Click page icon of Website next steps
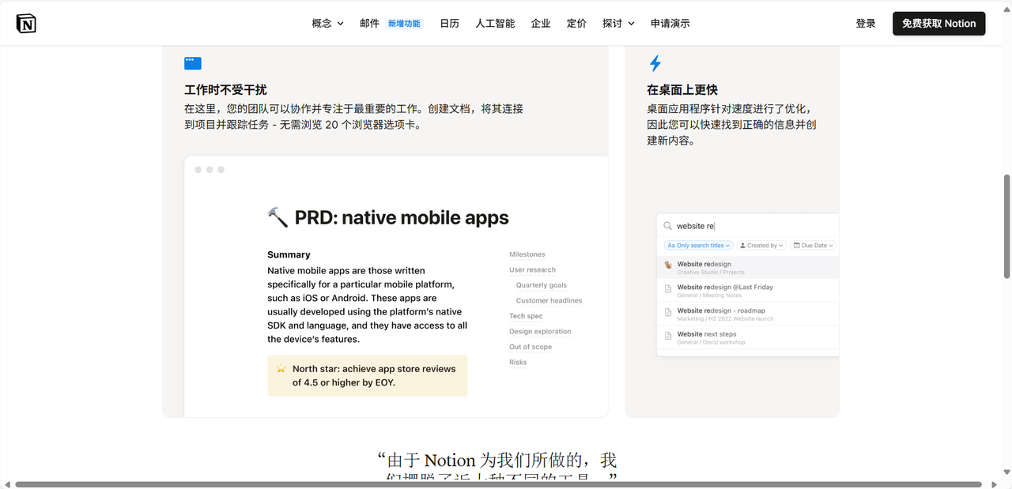 [x=668, y=335]
